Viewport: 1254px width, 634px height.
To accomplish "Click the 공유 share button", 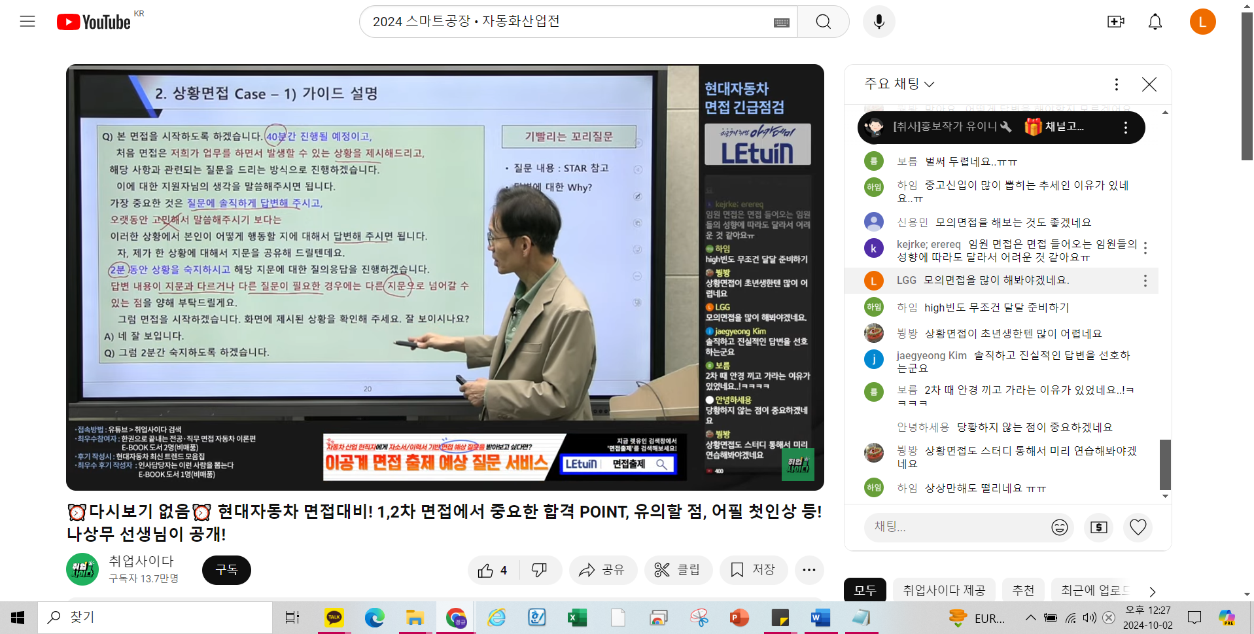I will [602, 571].
